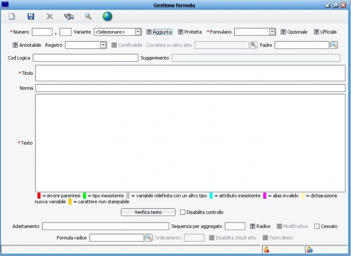Click the delete X toolbar icon

50,16
